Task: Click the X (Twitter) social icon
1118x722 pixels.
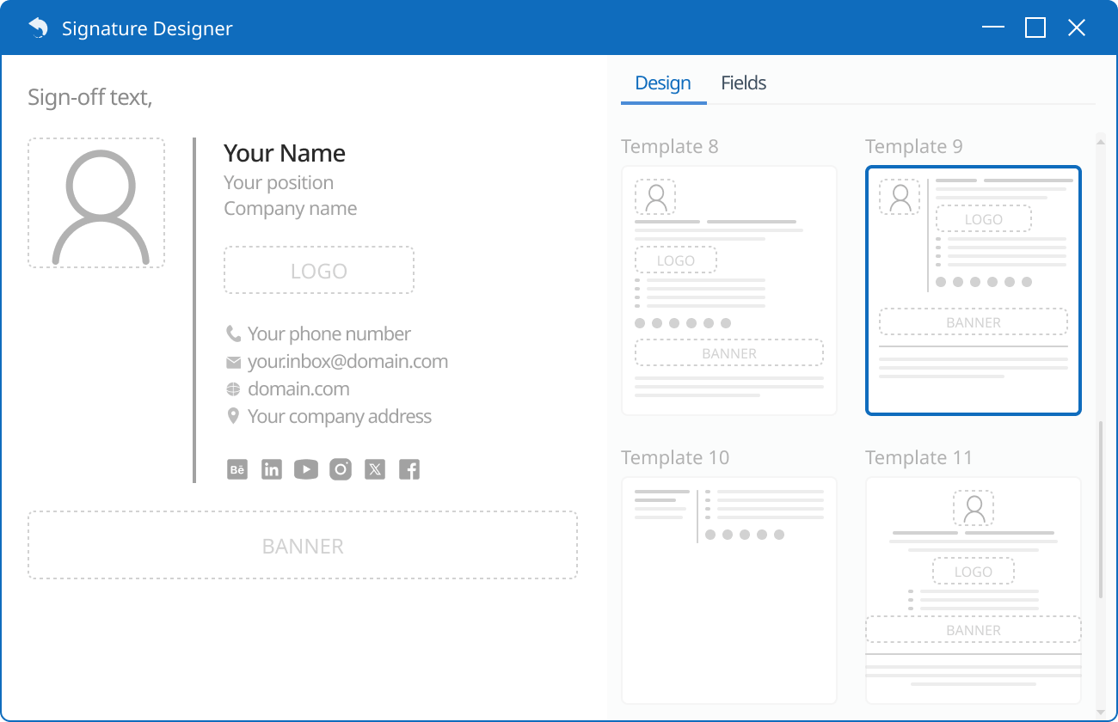Action: (375, 469)
